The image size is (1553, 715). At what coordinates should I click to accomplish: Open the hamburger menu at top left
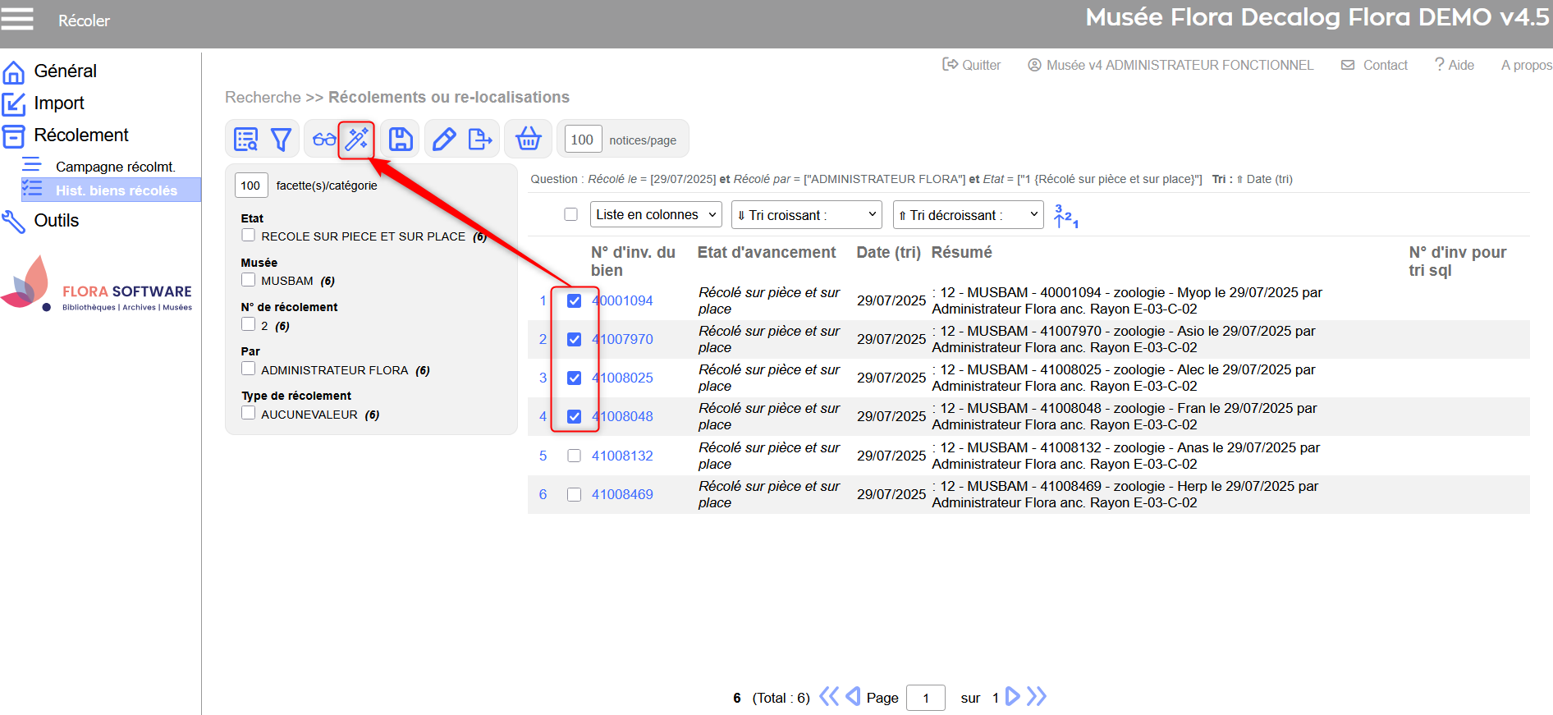tap(17, 20)
